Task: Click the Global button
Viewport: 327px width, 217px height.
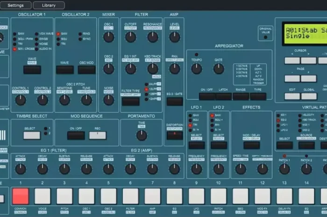Action: click(309, 96)
